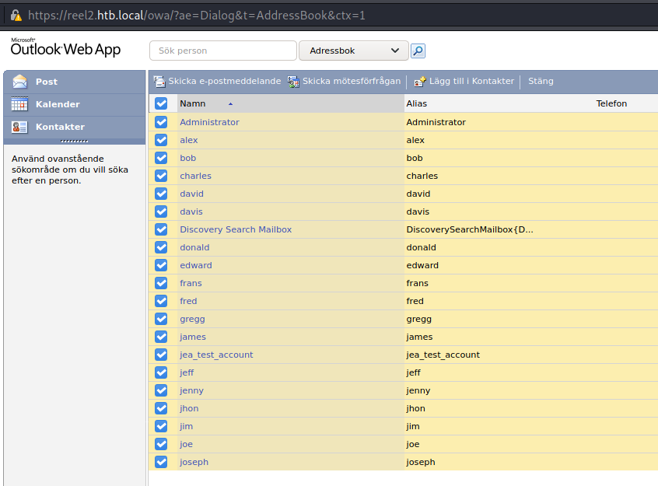
Task: Click the Sök person search field
Action: 222,51
